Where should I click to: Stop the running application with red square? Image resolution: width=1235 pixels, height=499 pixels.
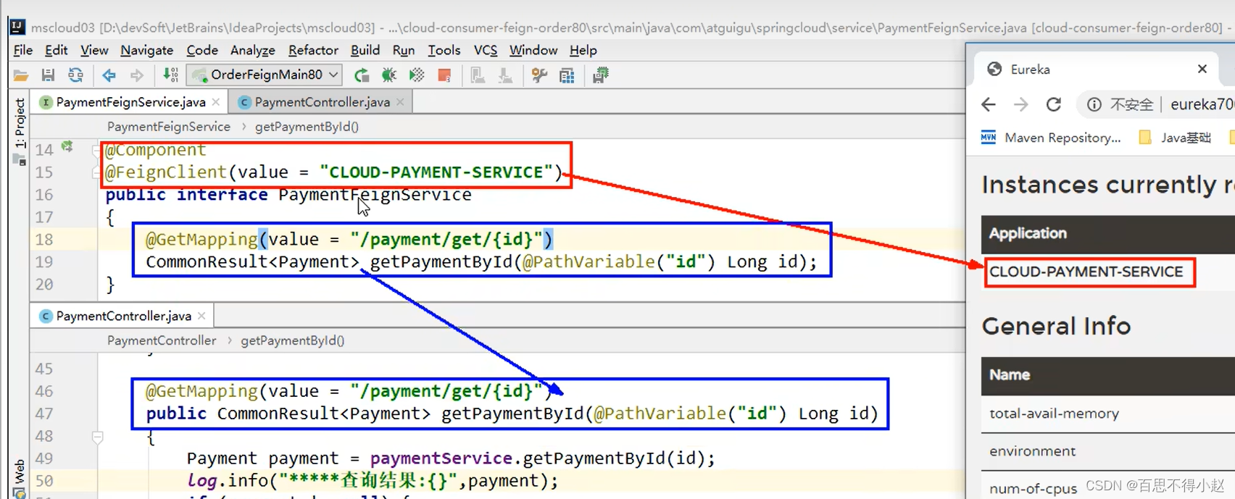445,75
